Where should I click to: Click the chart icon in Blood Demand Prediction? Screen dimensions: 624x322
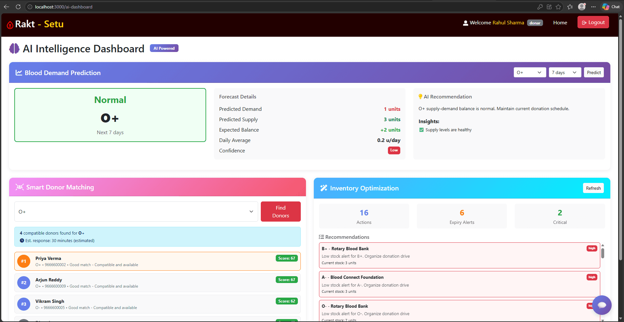click(x=19, y=73)
